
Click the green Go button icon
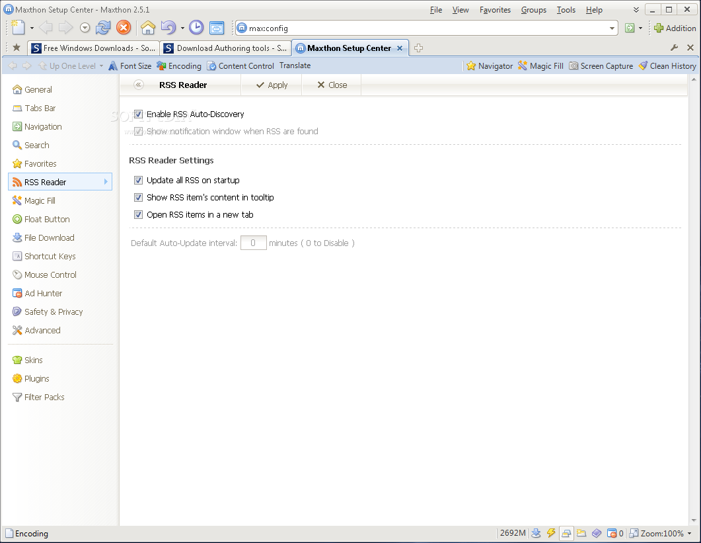pos(630,28)
